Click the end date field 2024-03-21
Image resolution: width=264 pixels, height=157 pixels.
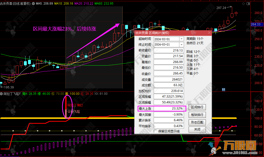click(x=166, y=45)
